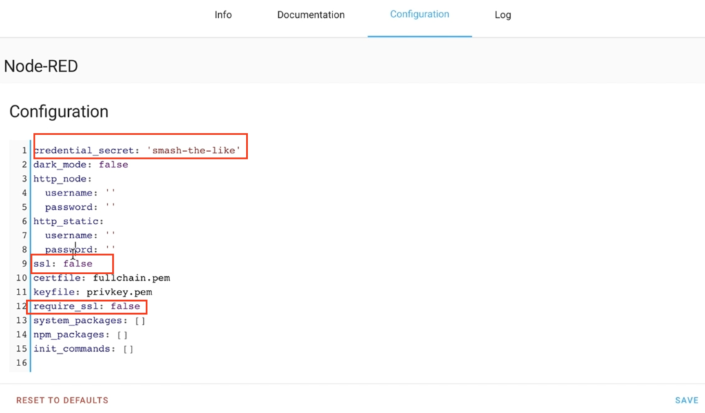Click the npm_packages: [] line
705x413 pixels.
pyautogui.click(x=81, y=335)
